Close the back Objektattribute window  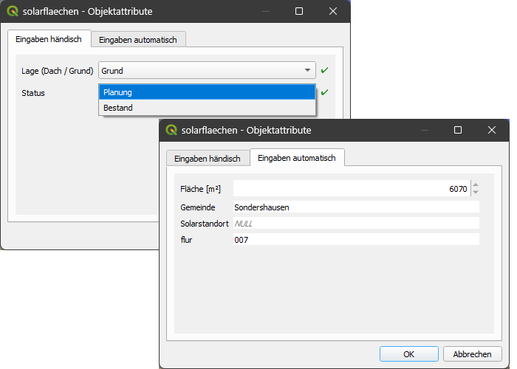pyautogui.click(x=333, y=11)
